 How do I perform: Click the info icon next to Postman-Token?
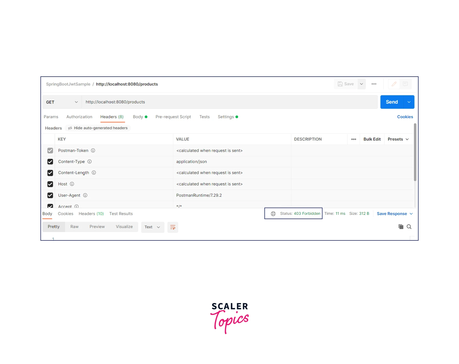point(93,151)
